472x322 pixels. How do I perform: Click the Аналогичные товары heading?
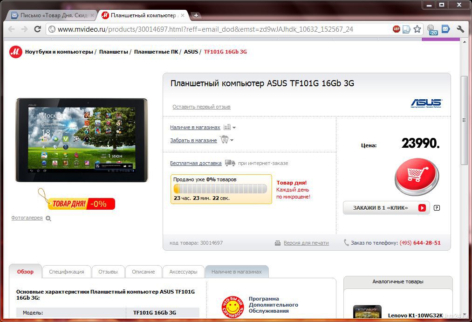(397, 281)
